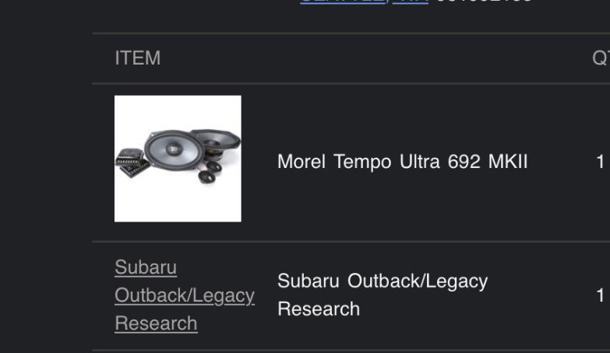
Task: Follow the second short blue link at top
Action: (x=411, y=1)
